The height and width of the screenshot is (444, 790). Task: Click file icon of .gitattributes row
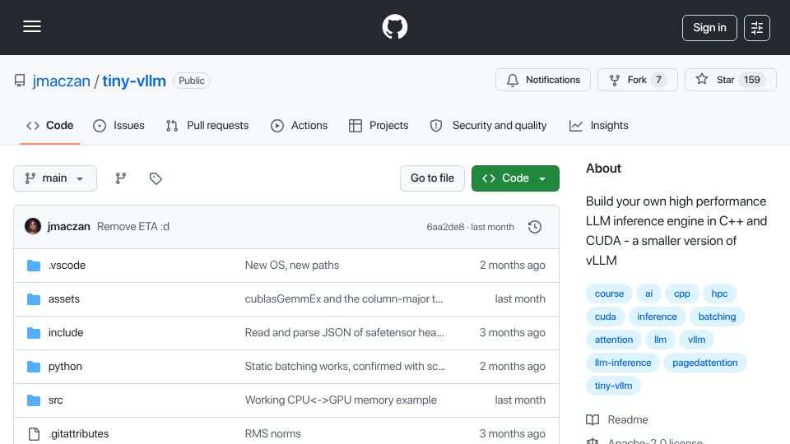(34, 434)
